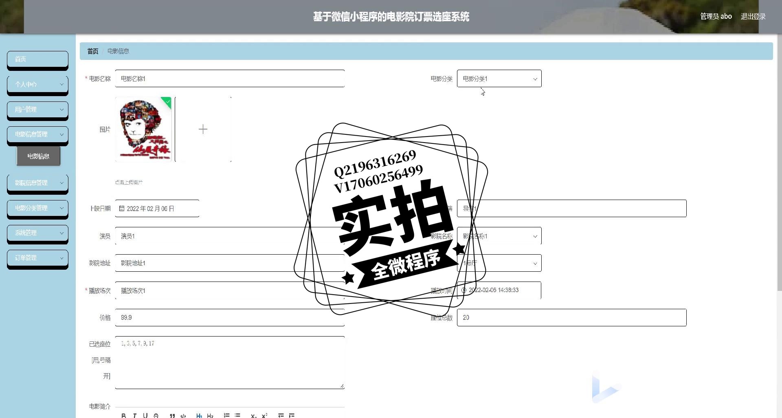Apply subscript formatting

(253, 416)
